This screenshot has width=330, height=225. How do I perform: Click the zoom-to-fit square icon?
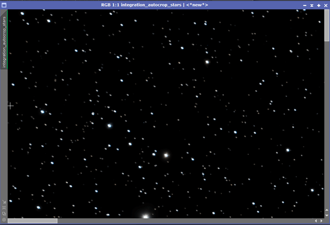click(x=4, y=208)
